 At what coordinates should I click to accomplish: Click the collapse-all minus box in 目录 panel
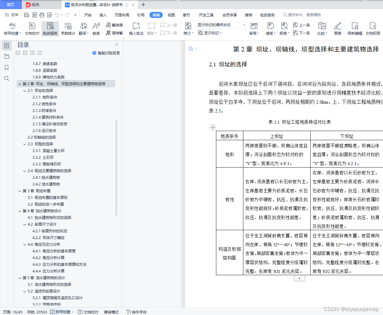(x=40, y=53)
